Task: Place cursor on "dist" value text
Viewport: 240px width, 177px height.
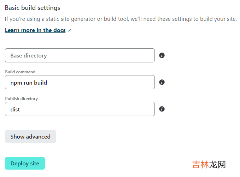Action: point(15,109)
